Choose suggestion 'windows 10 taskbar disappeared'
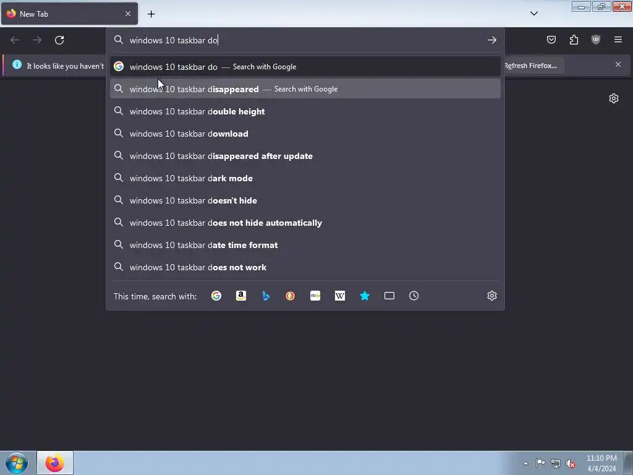This screenshot has width=633, height=475. tap(305, 89)
